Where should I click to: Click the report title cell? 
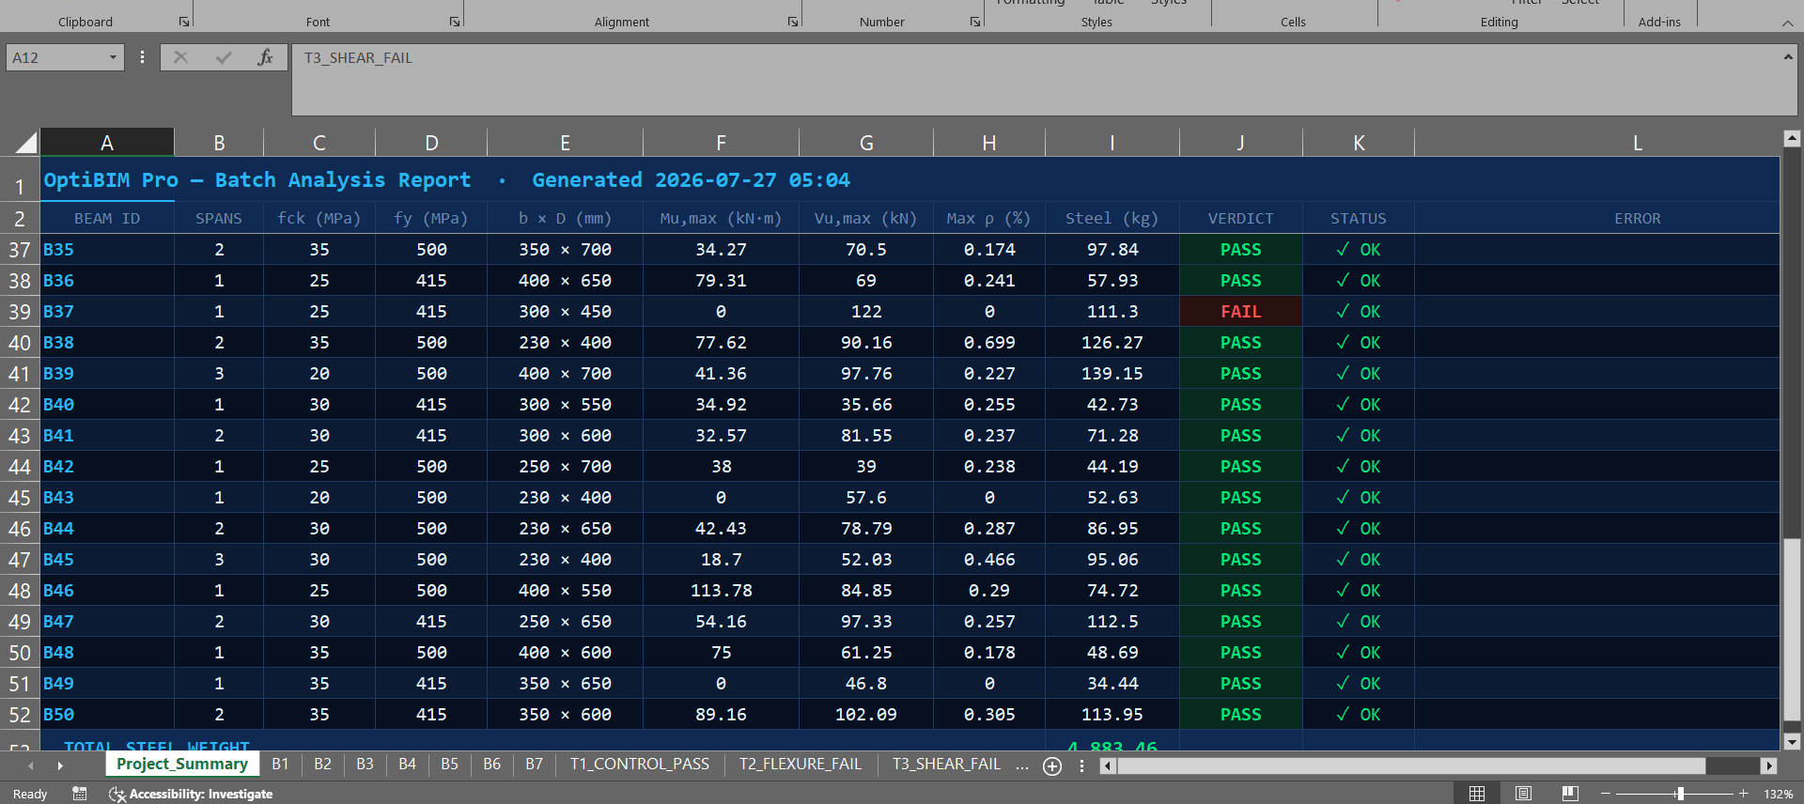446,179
